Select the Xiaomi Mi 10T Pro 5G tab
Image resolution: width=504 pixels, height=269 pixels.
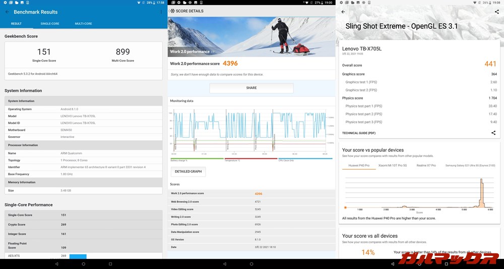pyautogui.click(x=393, y=166)
